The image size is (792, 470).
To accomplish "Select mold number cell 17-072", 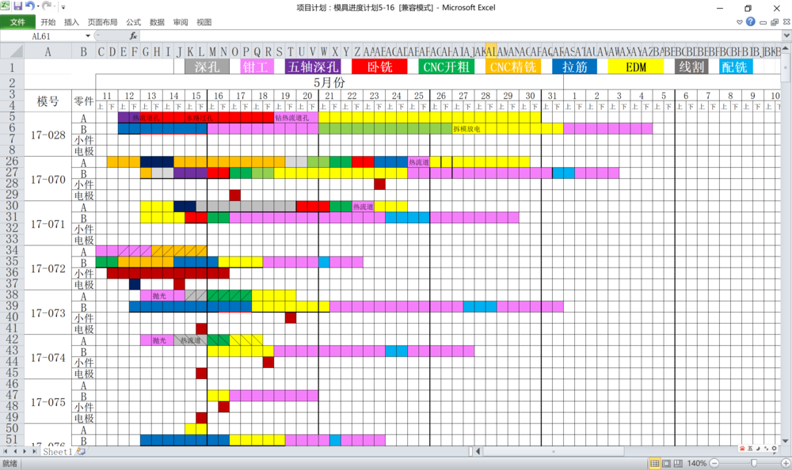I will 48,268.
